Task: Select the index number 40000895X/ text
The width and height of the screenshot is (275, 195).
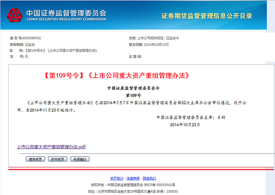Action: pos(32,38)
